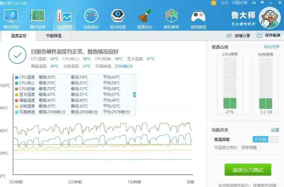Click the CPU封装 58℃ reading

click(x=109, y=59)
